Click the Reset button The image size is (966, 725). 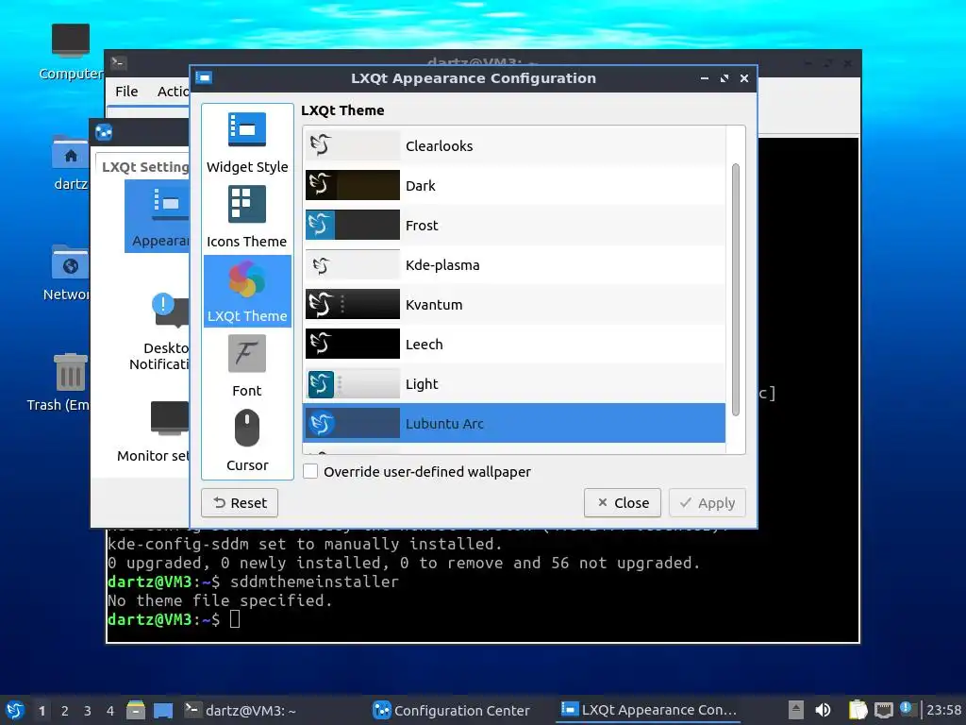(x=240, y=503)
